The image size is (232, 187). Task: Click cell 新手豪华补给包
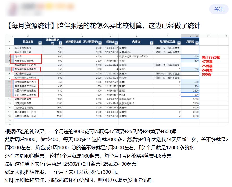point(28,74)
